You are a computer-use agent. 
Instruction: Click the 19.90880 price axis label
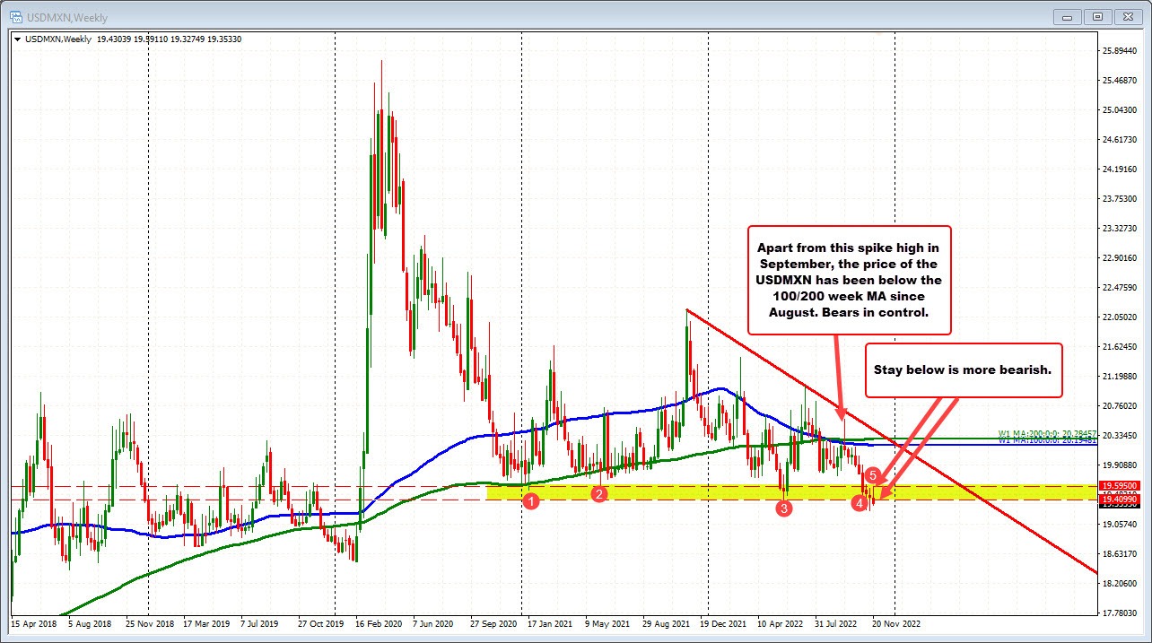1121,465
